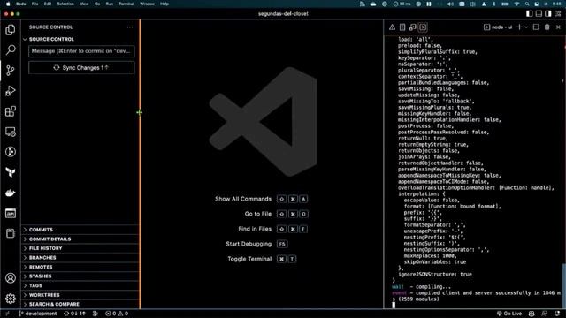
Task: Click the commit message input field
Action: click(81, 51)
